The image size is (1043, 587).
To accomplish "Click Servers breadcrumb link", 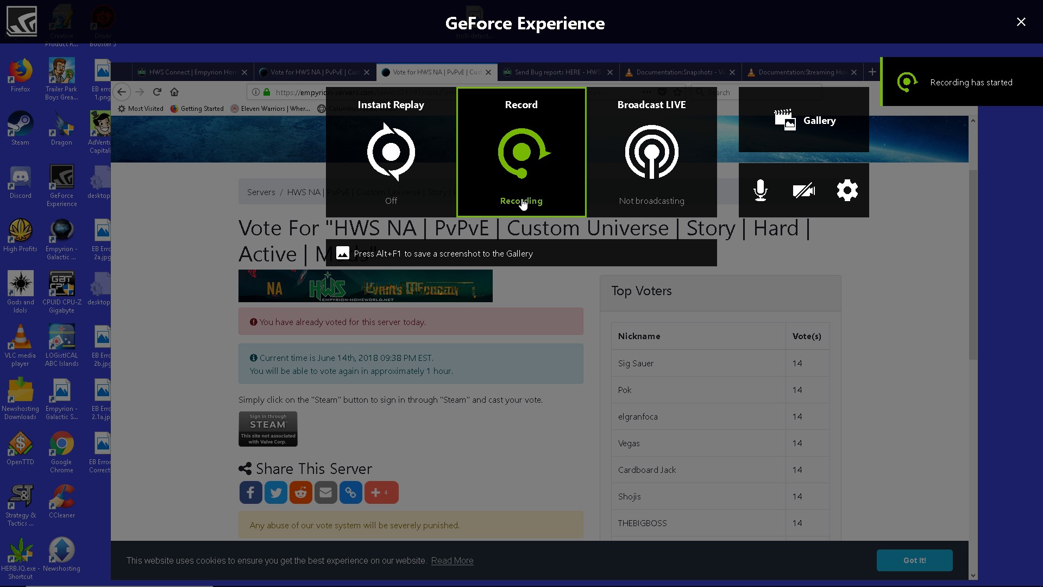I will click(x=261, y=192).
